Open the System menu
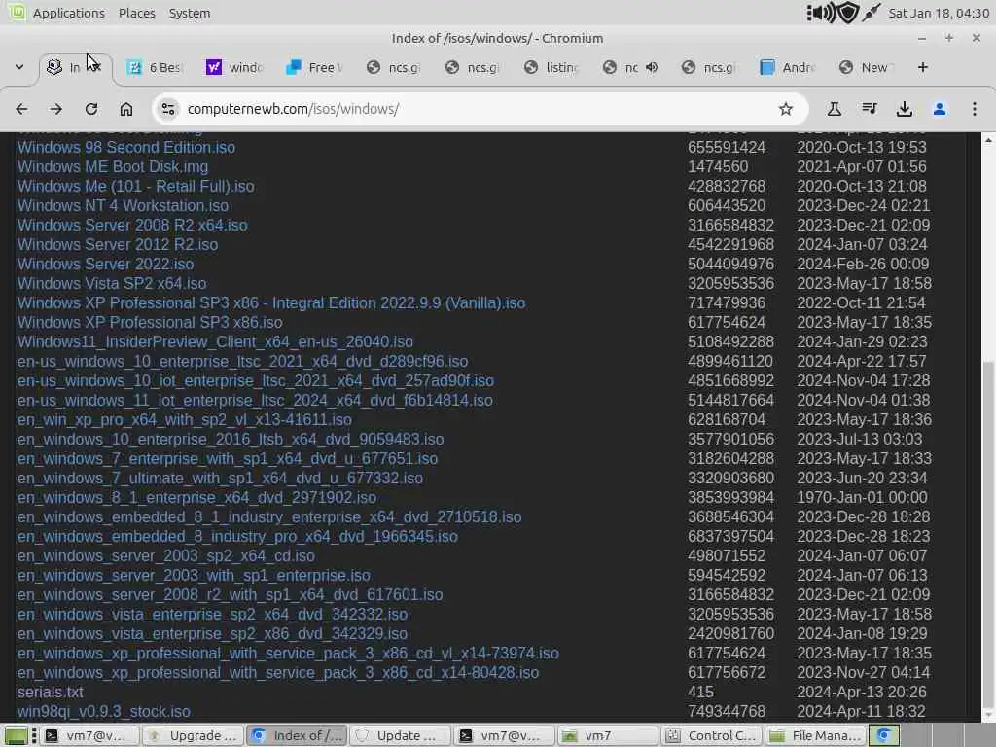 (190, 13)
